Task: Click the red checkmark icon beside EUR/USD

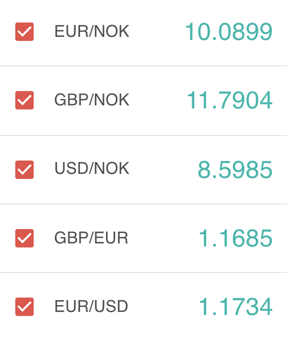Action: point(25,307)
